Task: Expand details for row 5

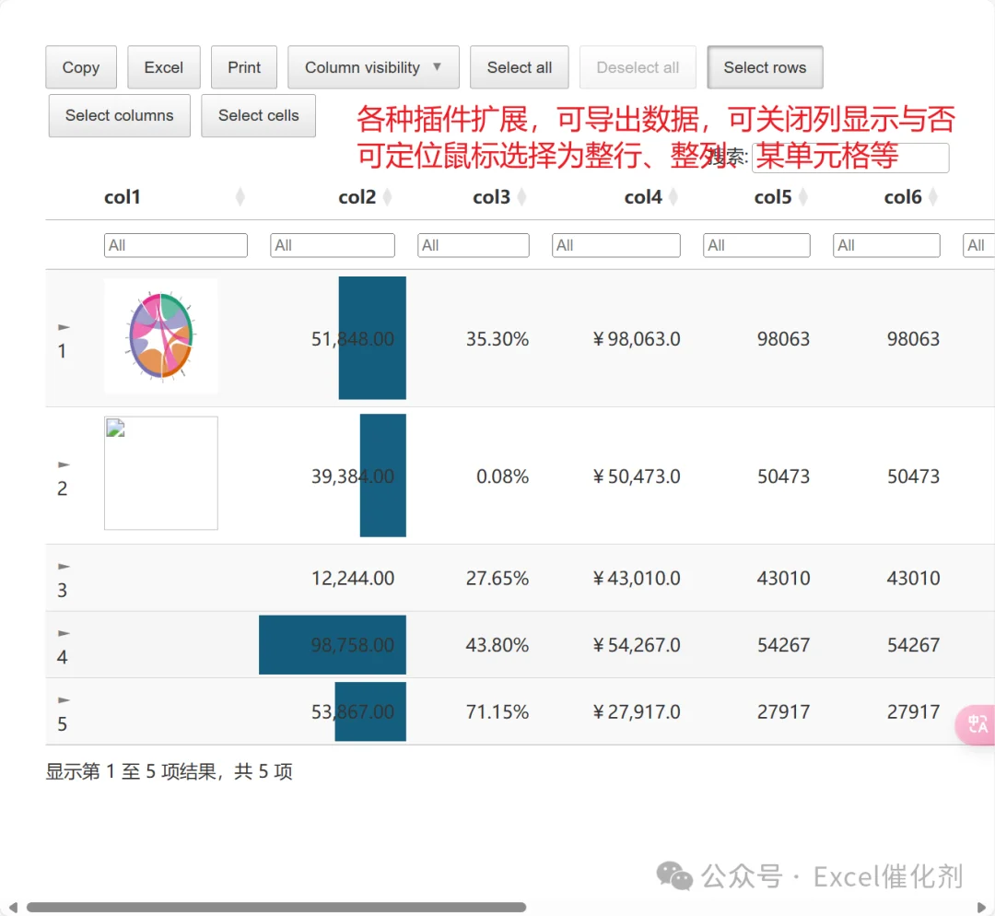Action: coord(64,700)
